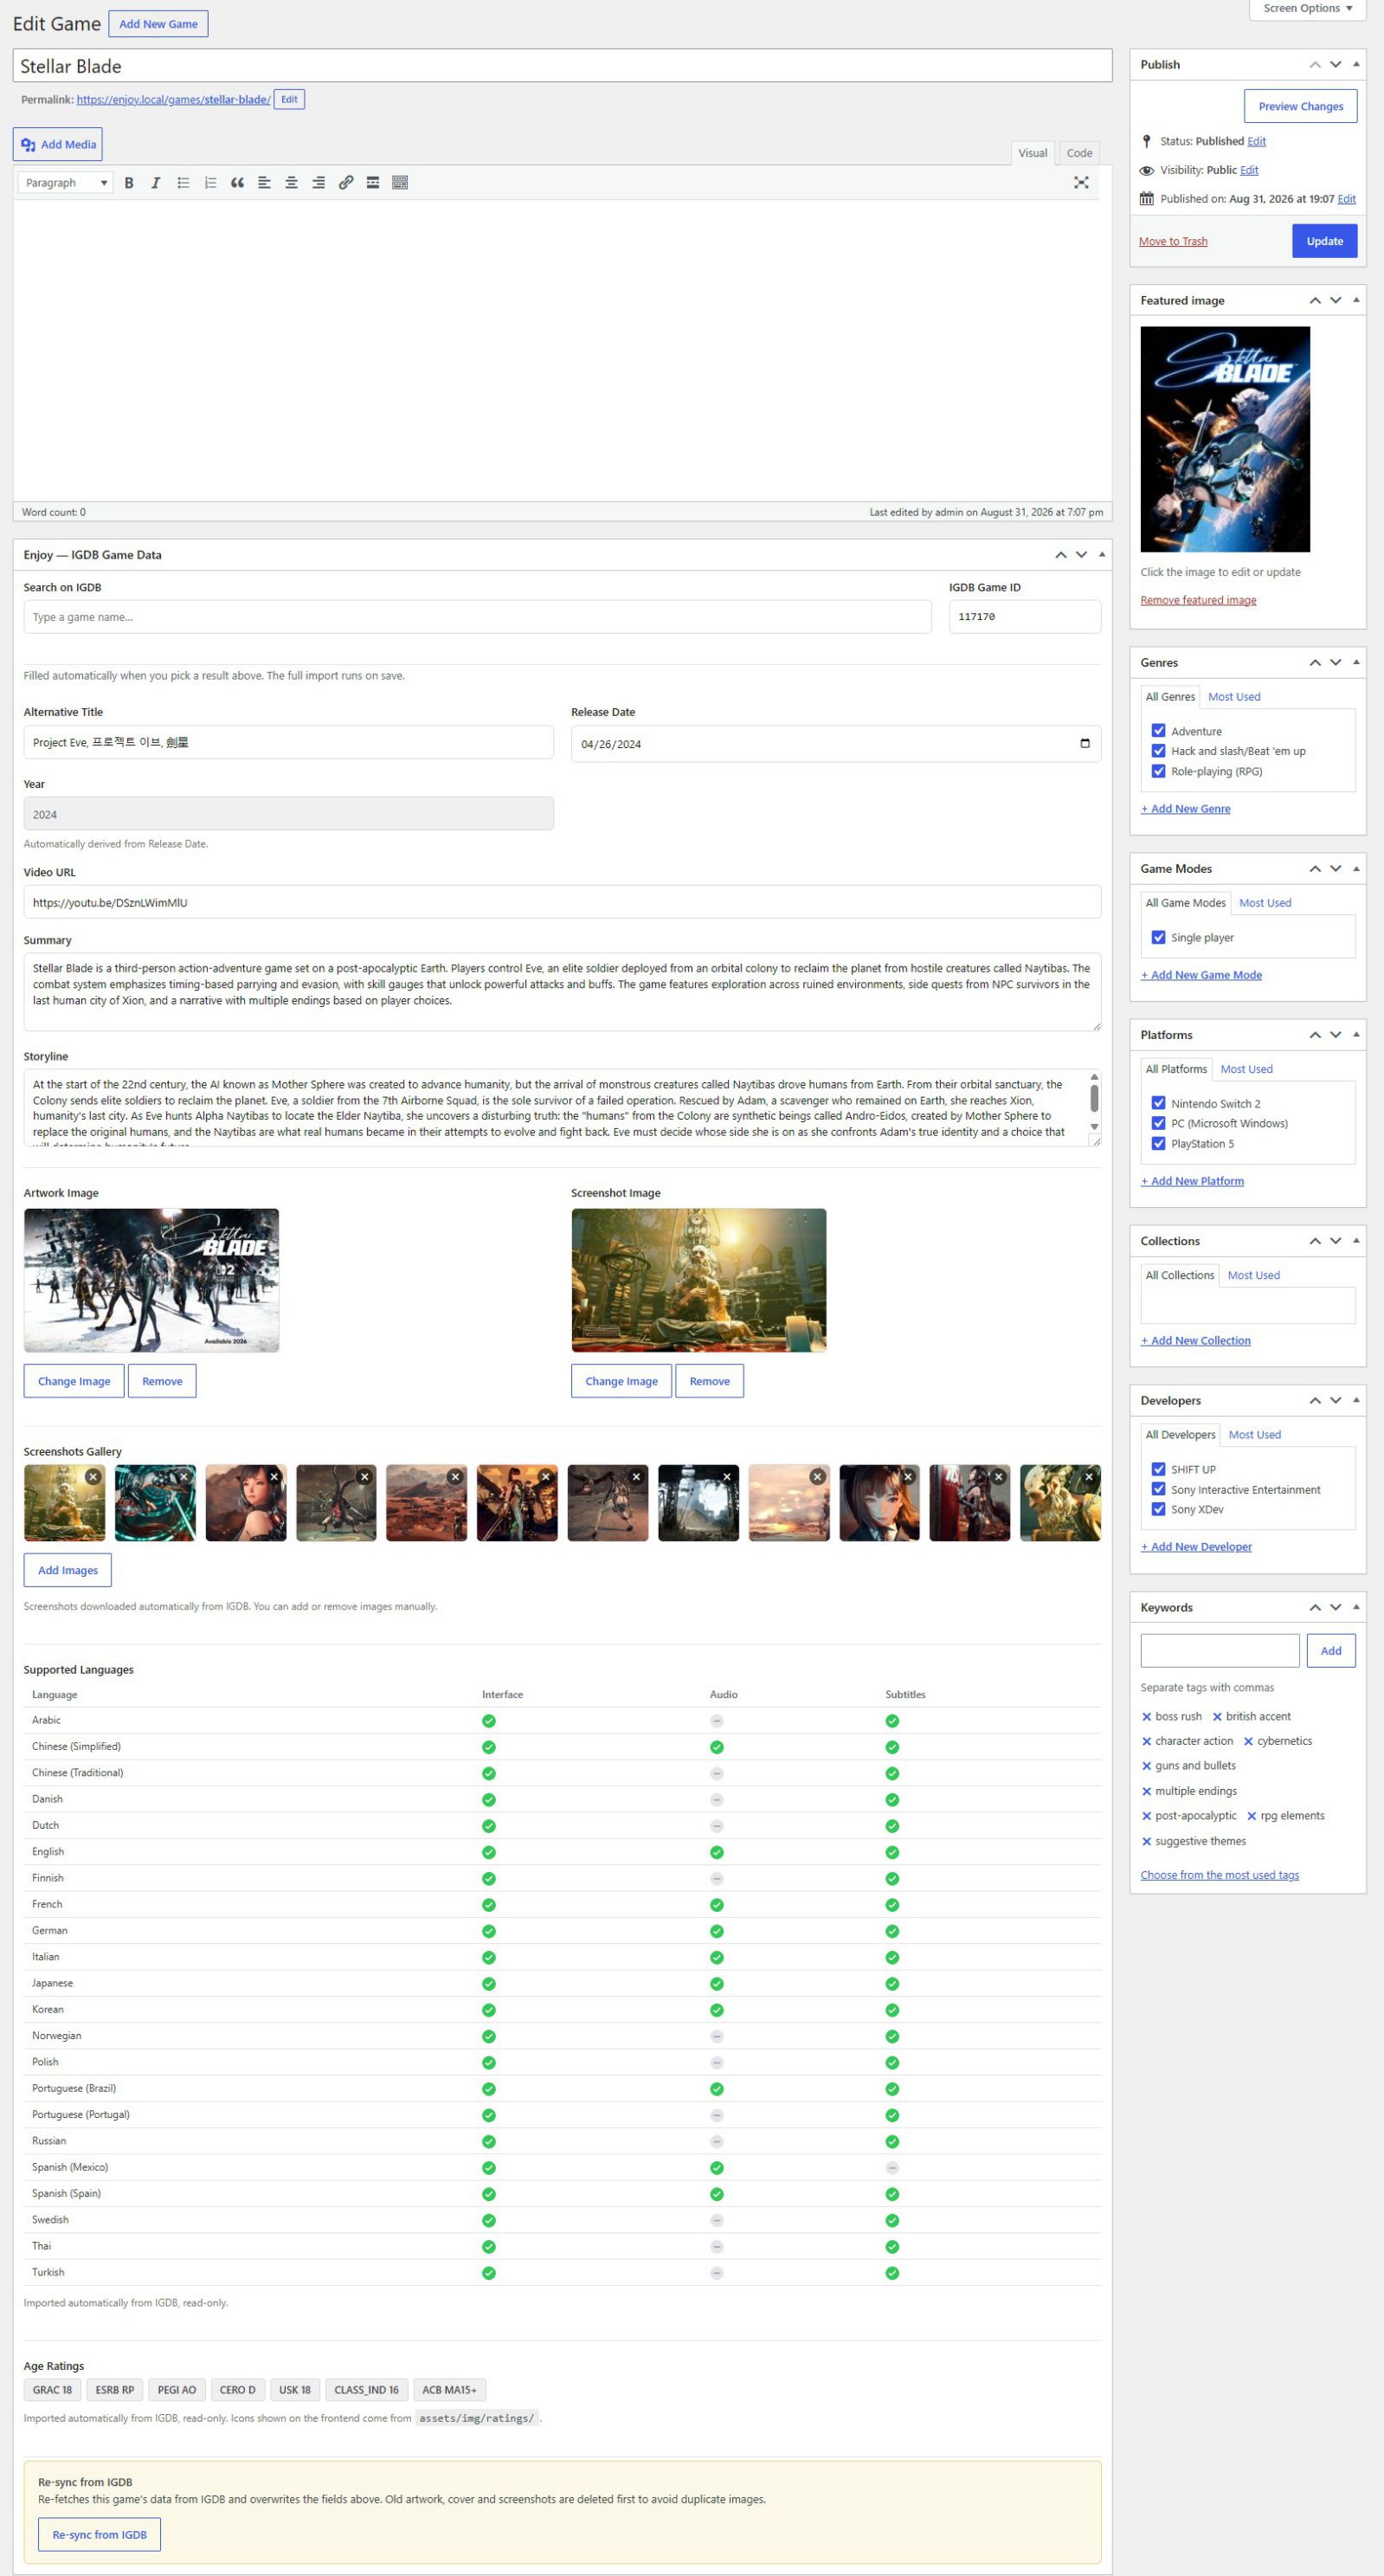This screenshot has width=1384, height=2576.
Task: Switch editor to Code tab
Action: [x=1079, y=153]
